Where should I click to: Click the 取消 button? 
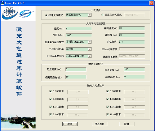pyautogui.click(x=127, y=124)
